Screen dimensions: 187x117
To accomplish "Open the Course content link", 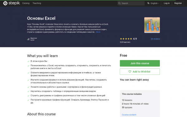I will pos(129,115).
